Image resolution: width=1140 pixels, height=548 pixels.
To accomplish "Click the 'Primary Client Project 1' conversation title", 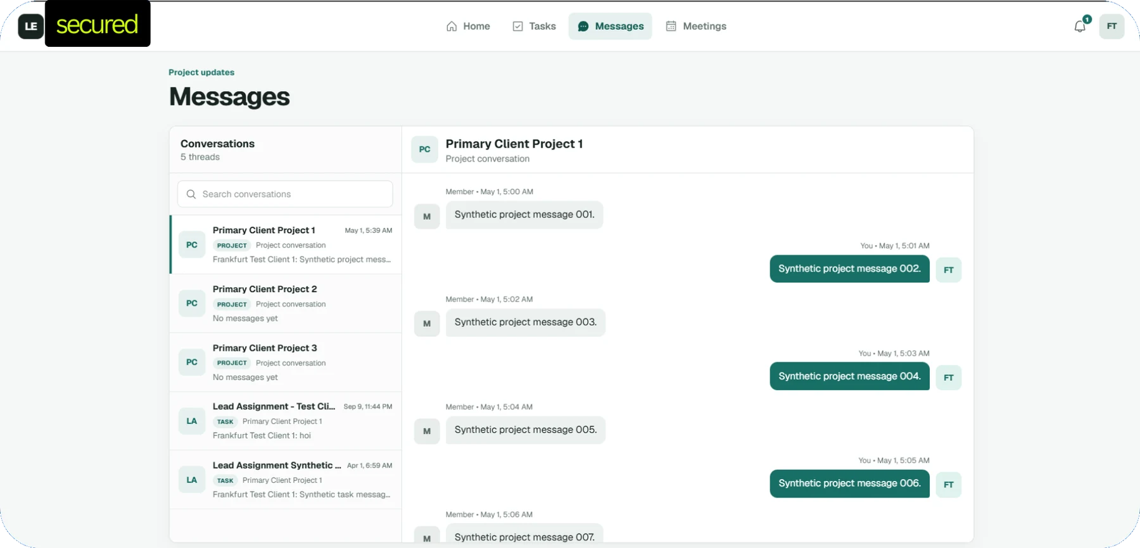I will (514, 144).
